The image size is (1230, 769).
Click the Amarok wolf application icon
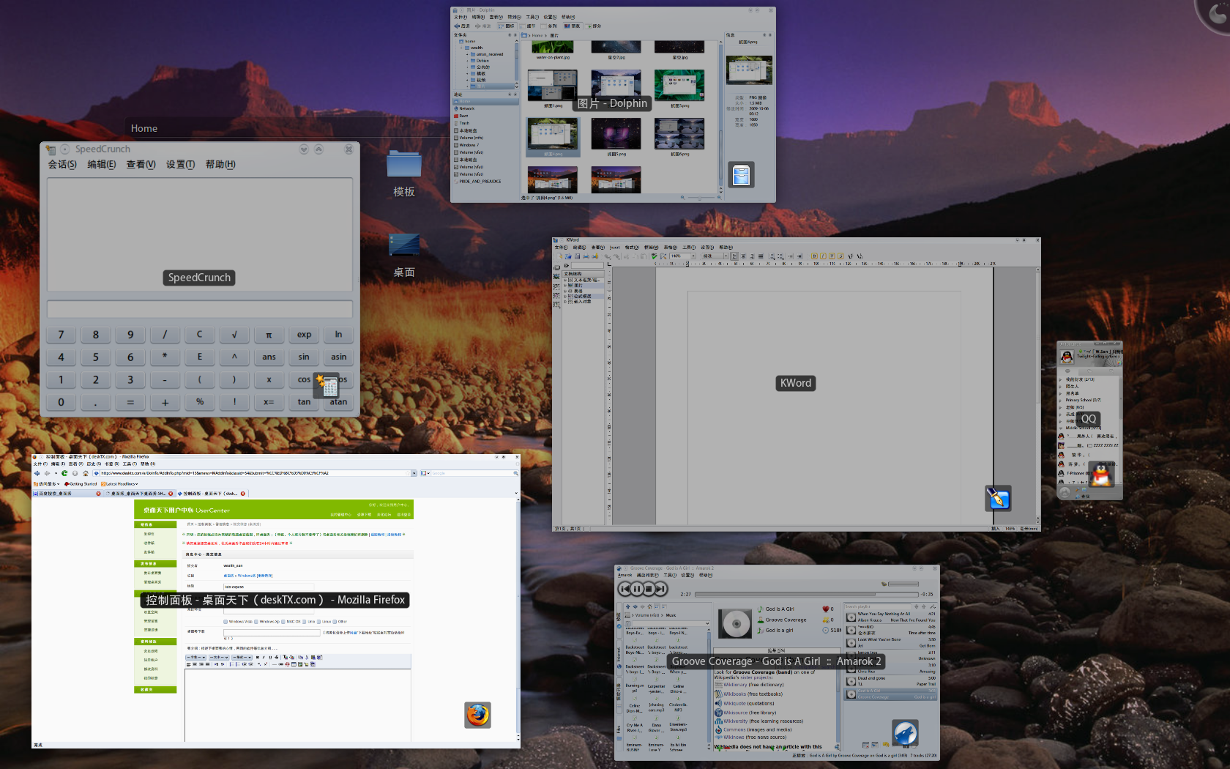(905, 732)
